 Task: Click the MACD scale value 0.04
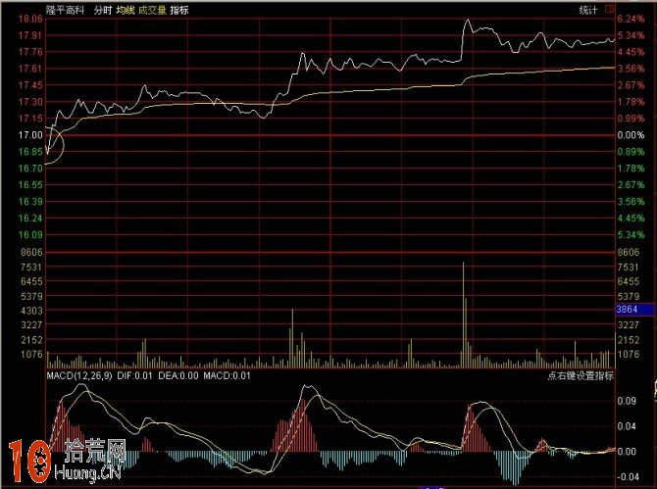tap(627, 426)
